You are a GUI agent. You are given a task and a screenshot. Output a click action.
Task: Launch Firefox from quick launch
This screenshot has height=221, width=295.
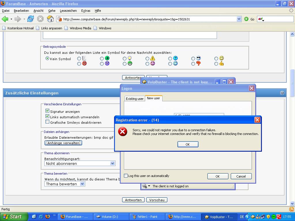(48, 217)
